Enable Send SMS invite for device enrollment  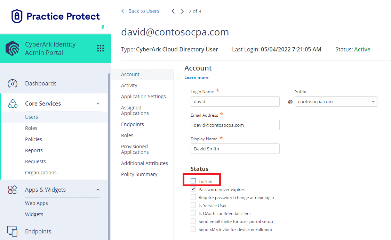[193, 229]
